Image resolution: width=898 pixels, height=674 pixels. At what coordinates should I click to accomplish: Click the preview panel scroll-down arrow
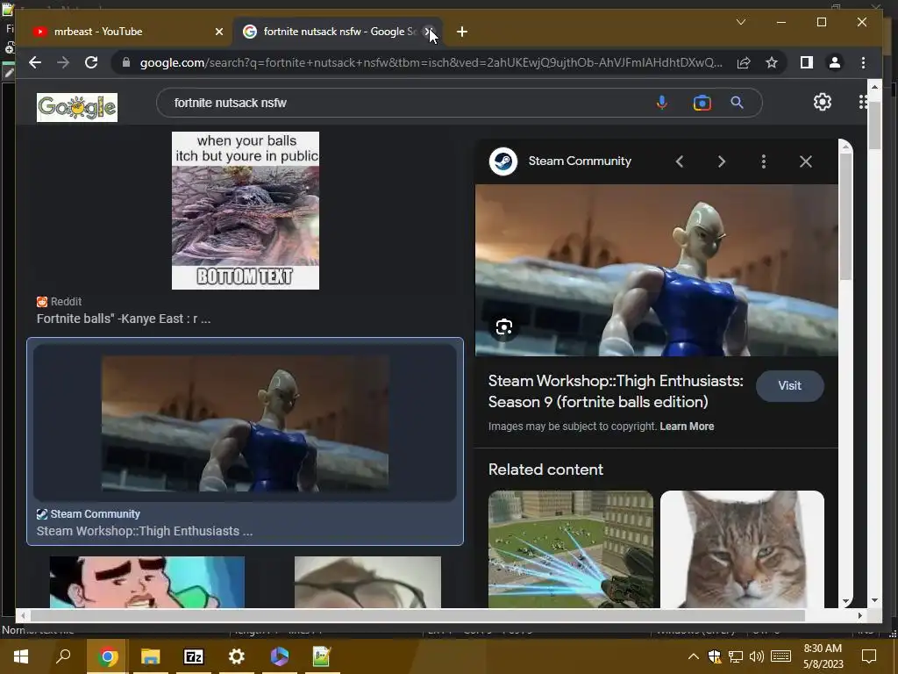click(x=846, y=601)
